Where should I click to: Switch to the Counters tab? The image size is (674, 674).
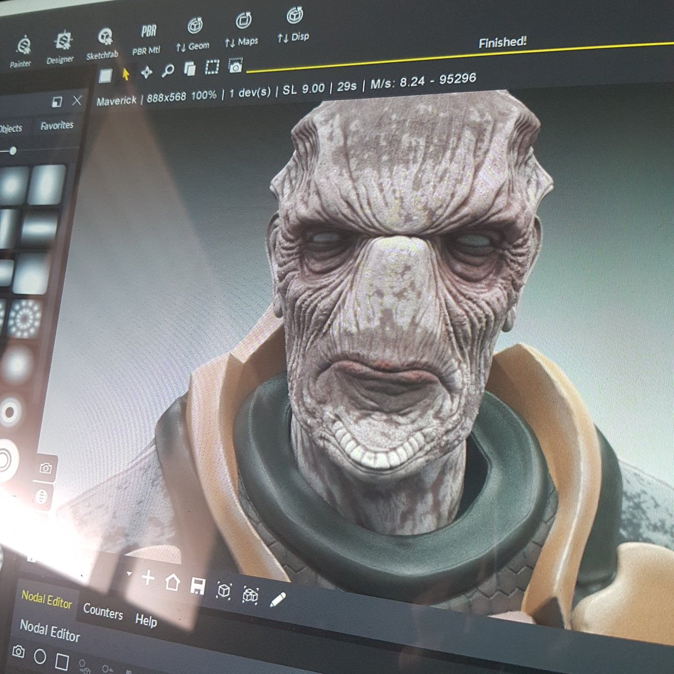103,613
